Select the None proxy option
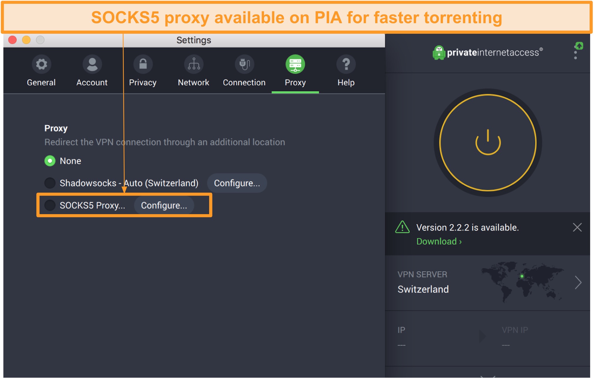 click(x=50, y=161)
